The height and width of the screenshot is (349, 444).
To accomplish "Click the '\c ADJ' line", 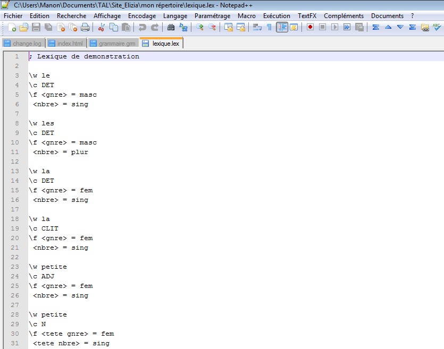I will pos(41,276).
